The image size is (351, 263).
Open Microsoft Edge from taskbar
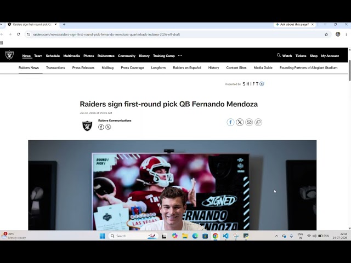tap(195, 236)
